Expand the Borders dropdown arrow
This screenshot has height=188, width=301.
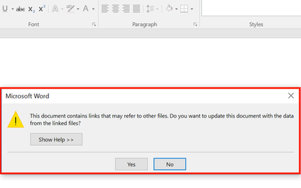(x=192, y=9)
